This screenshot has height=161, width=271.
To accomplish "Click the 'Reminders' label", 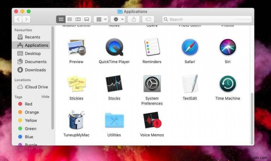I will (x=152, y=62).
